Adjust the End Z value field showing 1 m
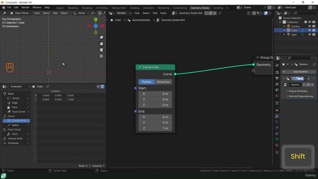This screenshot has height=179, width=318. pyautogui.click(x=156, y=128)
